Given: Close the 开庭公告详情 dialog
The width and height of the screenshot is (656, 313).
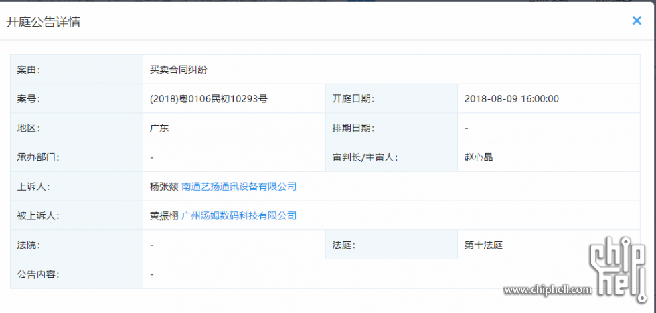Looking at the screenshot, I should point(637,21).
